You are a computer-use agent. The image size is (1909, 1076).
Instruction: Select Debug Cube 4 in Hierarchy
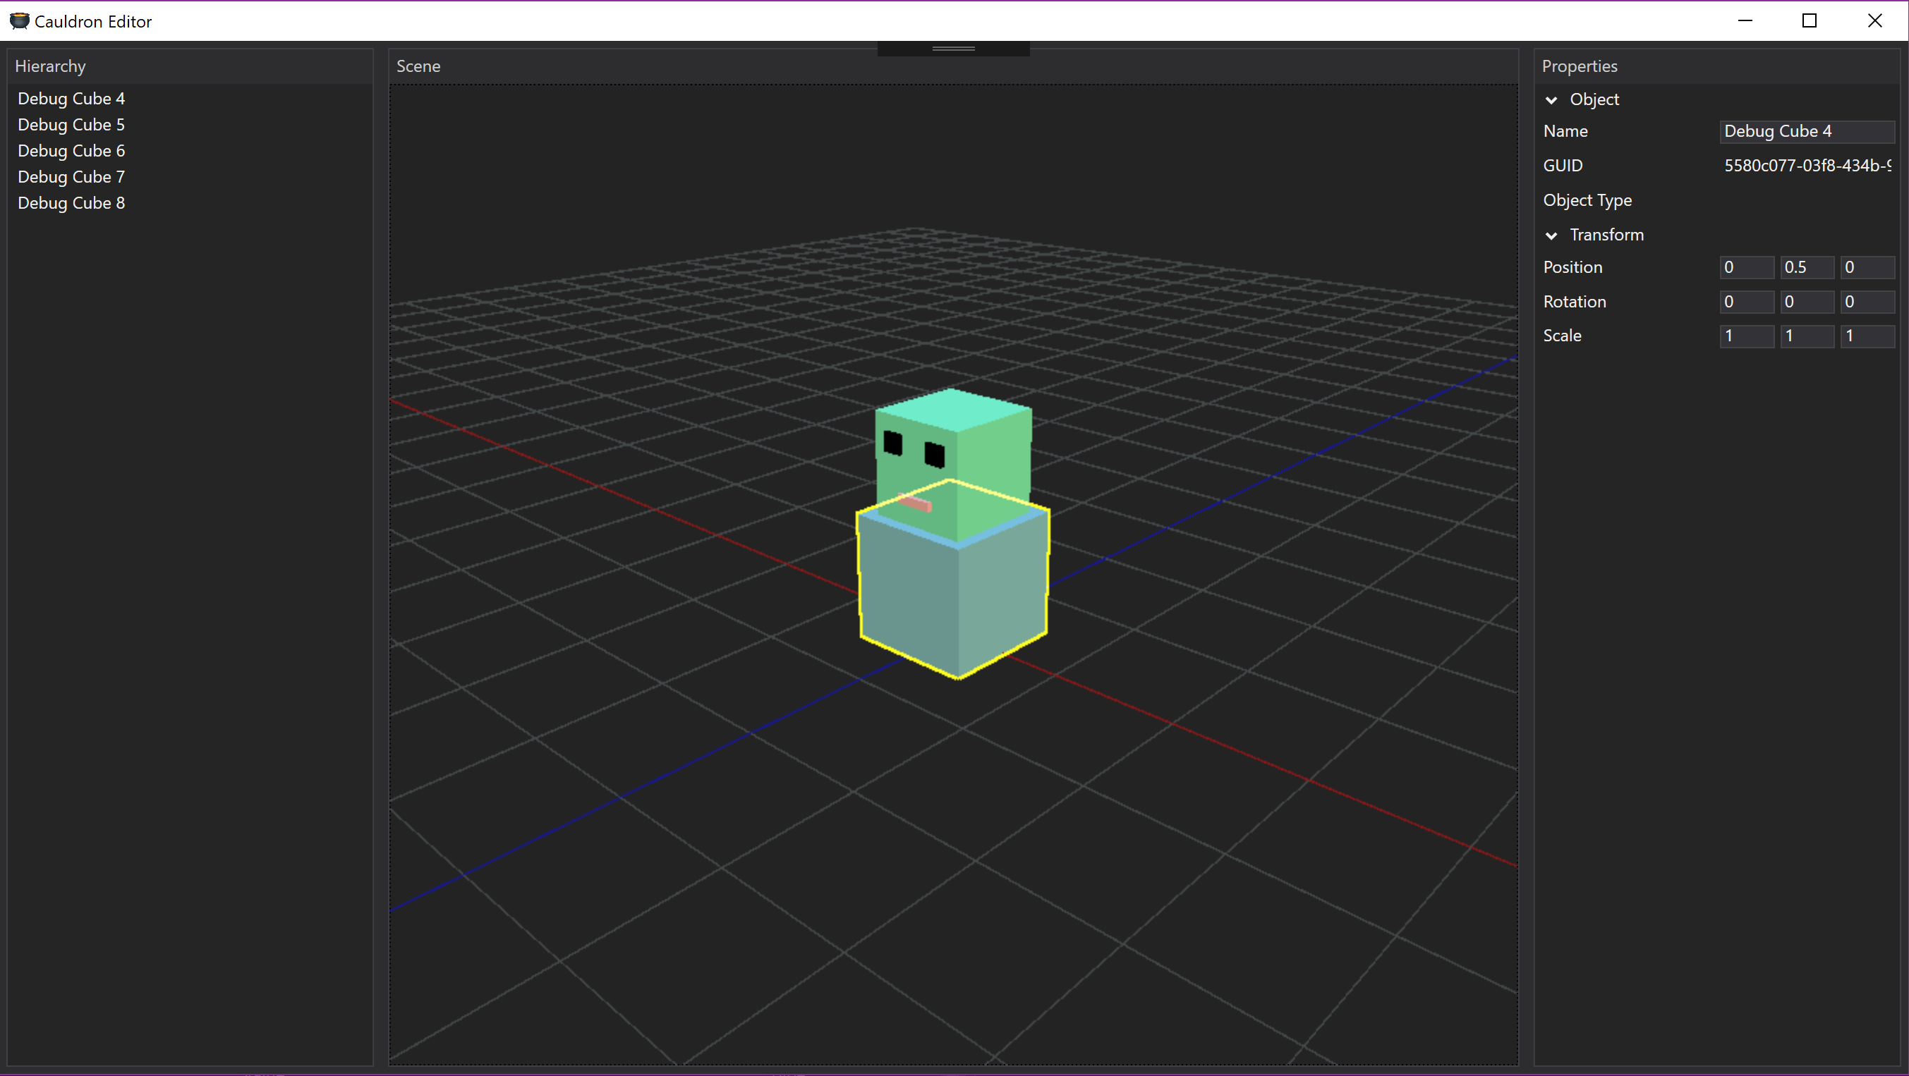pos(71,99)
